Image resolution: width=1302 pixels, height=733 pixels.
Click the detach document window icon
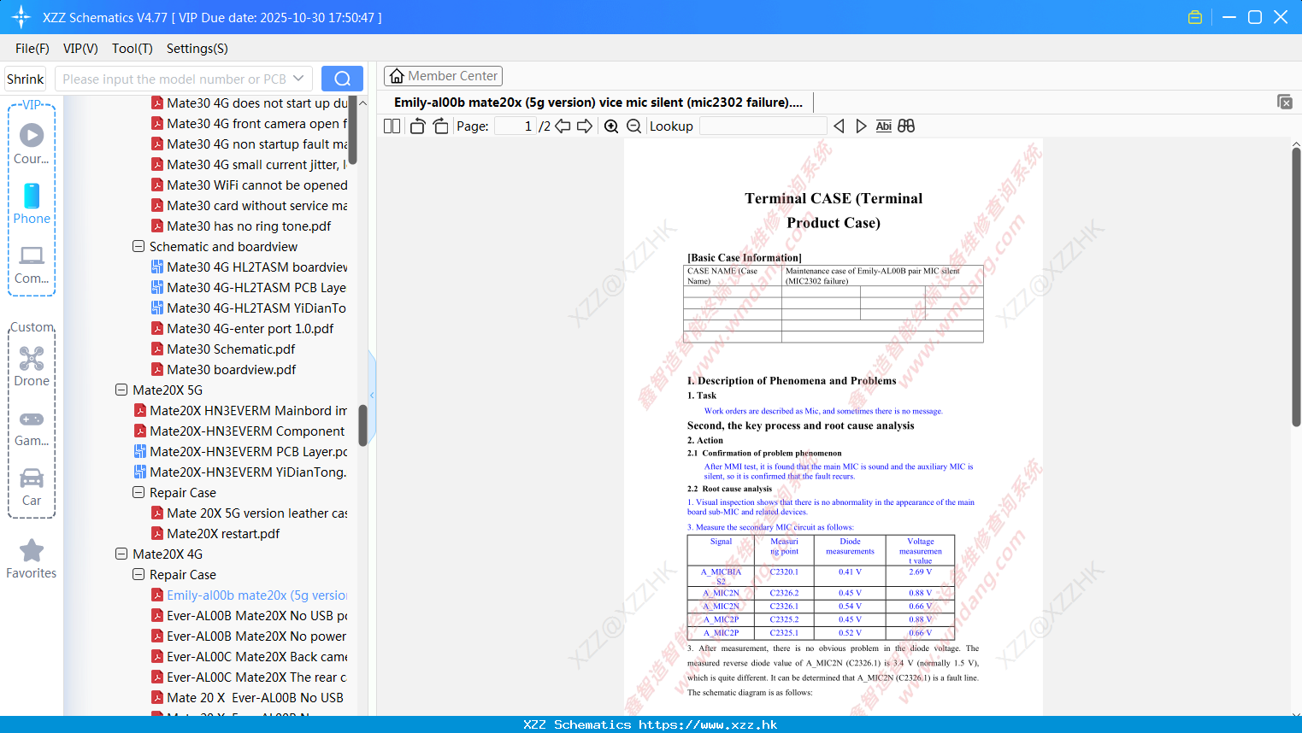[1284, 102]
